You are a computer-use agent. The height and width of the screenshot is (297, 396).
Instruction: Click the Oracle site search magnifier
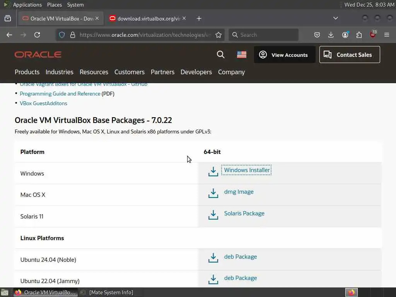click(221, 55)
